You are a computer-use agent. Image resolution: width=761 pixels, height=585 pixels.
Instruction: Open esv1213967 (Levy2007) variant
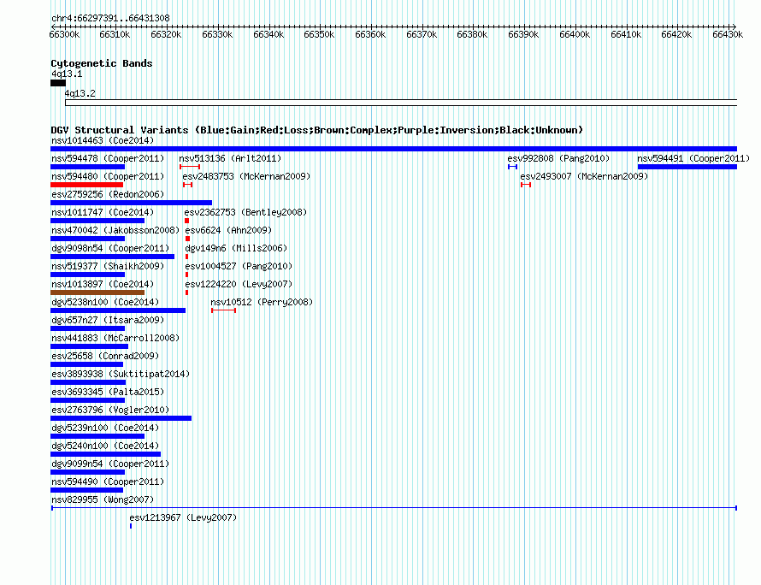tap(184, 518)
